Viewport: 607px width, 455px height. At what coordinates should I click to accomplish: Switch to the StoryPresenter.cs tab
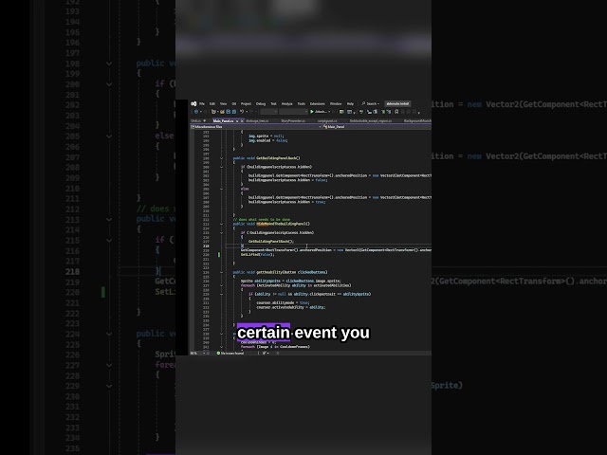click(293, 121)
